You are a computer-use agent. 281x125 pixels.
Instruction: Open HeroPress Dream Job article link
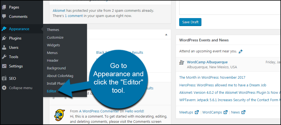click(x=223, y=85)
